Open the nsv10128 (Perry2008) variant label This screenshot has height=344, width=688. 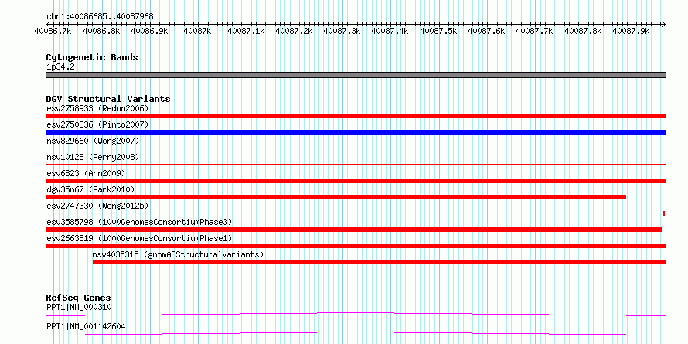pos(93,157)
